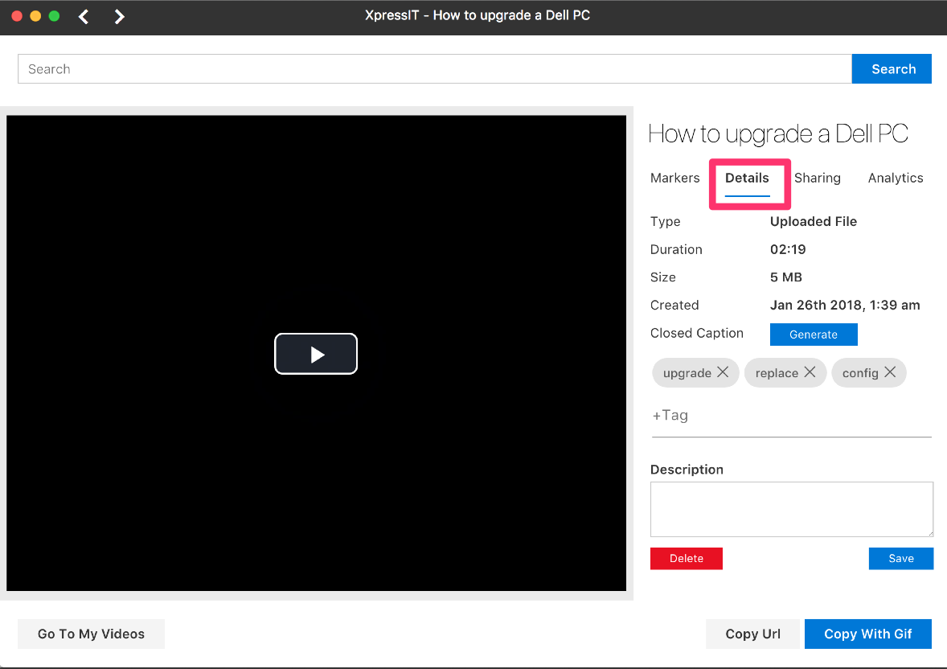Click the config tag label
Viewport: 947px width, 669px height.
coord(860,373)
